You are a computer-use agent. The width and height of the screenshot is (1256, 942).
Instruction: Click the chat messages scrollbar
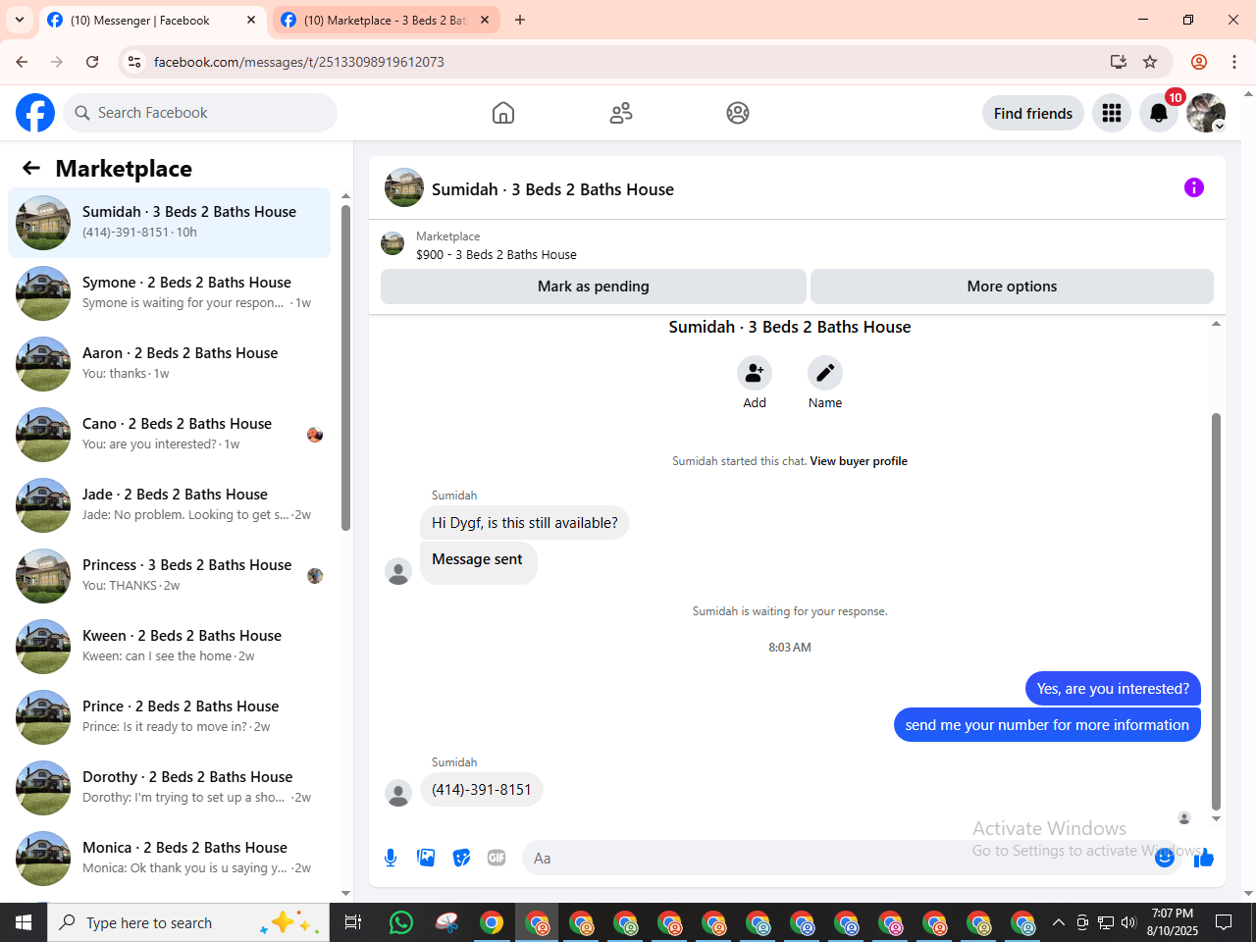[1217, 610]
